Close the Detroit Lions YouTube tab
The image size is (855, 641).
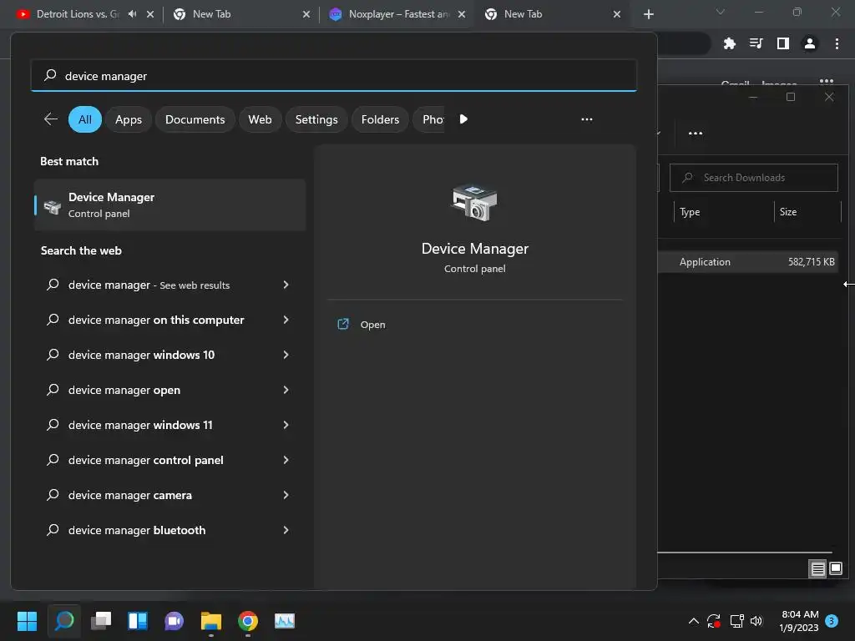[x=150, y=14]
